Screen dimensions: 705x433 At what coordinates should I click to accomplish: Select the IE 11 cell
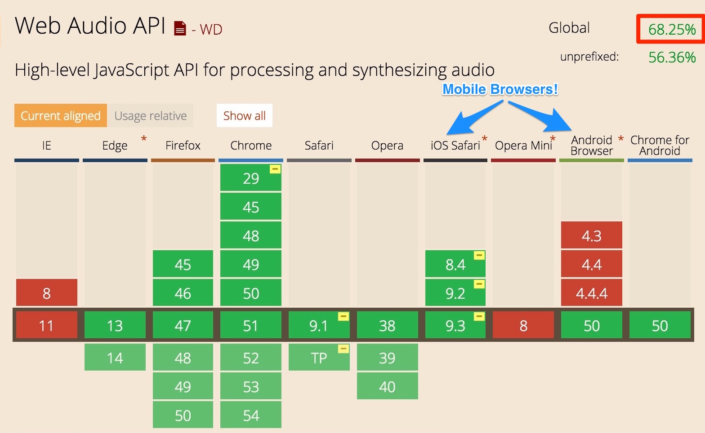click(47, 325)
